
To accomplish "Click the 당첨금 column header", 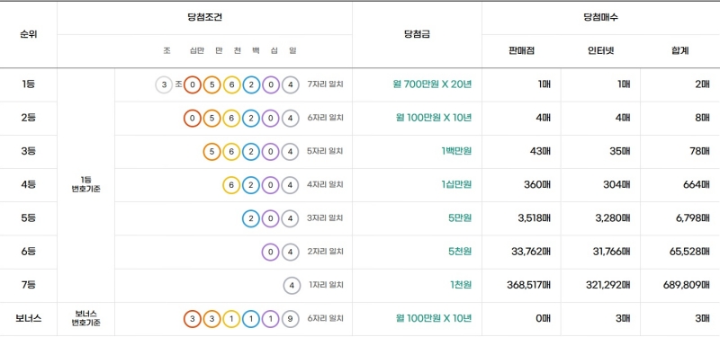I will point(417,35).
